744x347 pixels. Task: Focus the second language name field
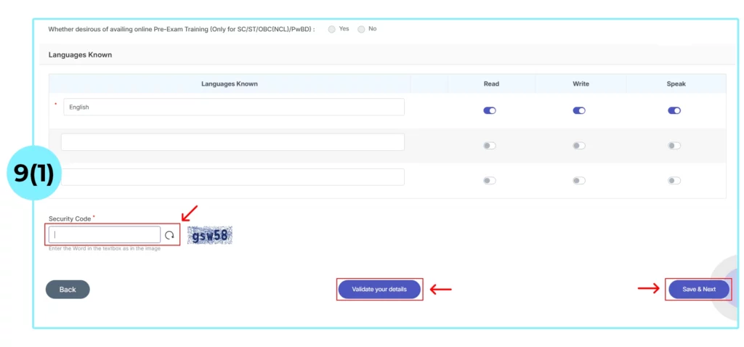pyautogui.click(x=232, y=142)
